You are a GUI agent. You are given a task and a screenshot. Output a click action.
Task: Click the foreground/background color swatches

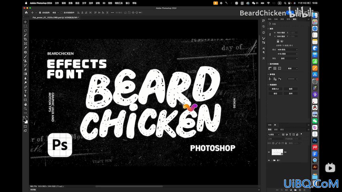tap(25, 121)
